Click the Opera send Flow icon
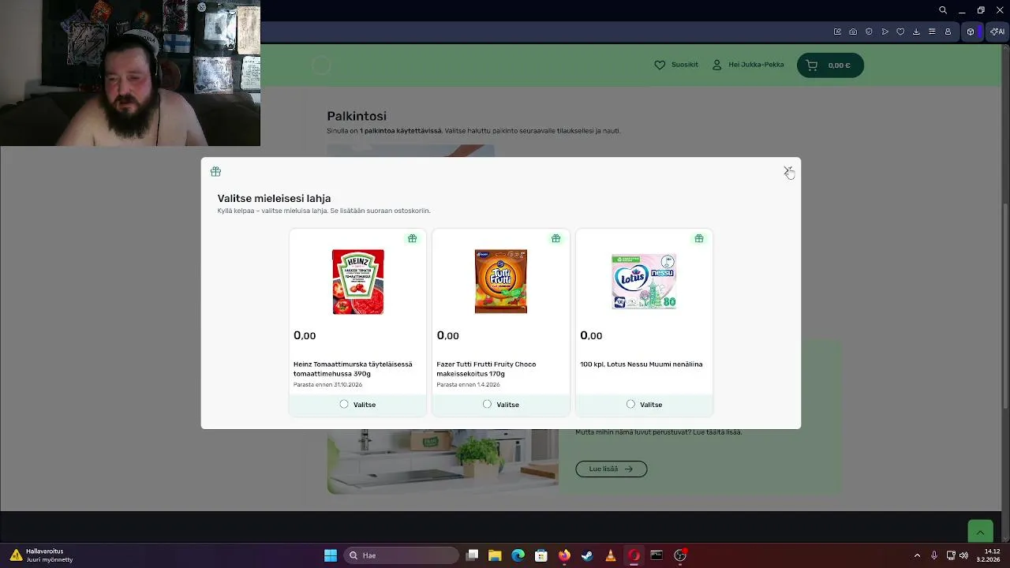Screen dimensions: 1010x568 pos(885,32)
